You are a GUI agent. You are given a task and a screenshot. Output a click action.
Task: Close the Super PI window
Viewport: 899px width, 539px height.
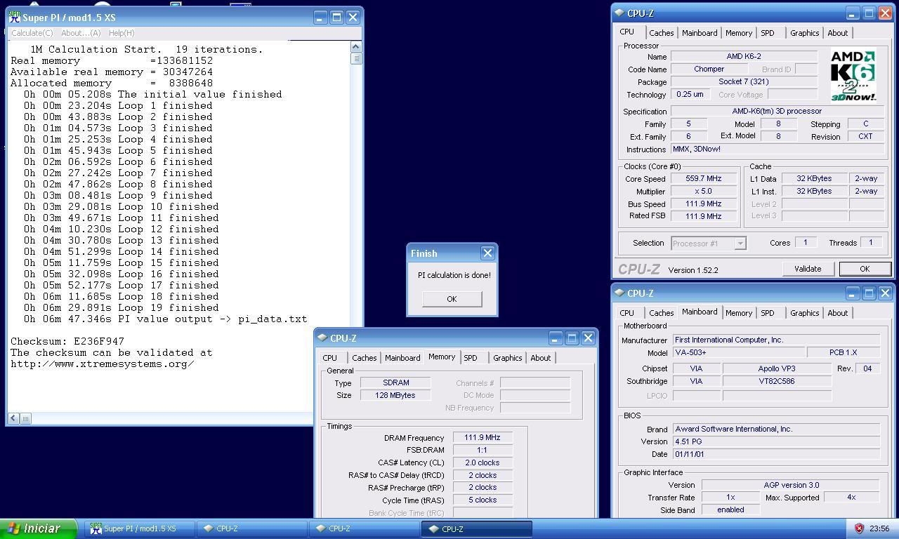tap(353, 18)
